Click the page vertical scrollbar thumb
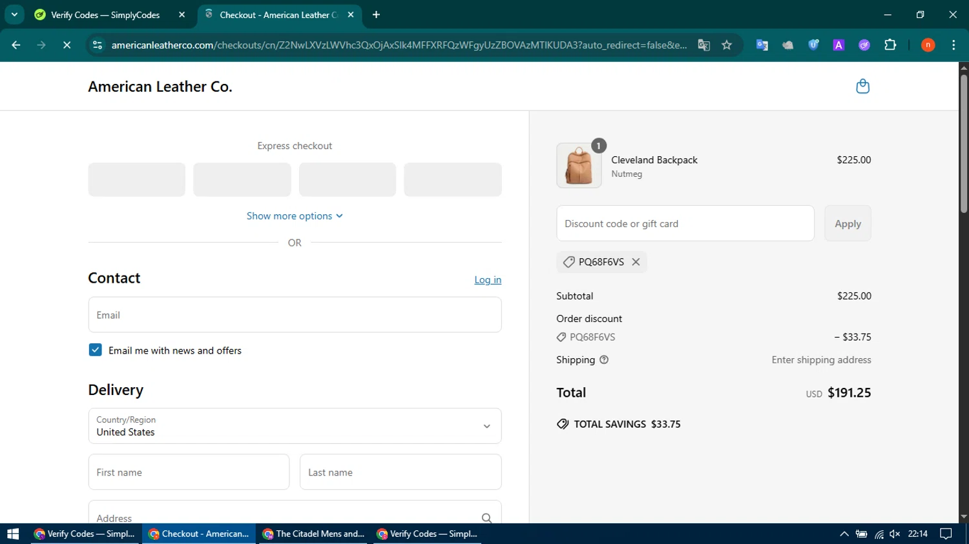The width and height of the screenshot is (969, 544). (964, 143)
